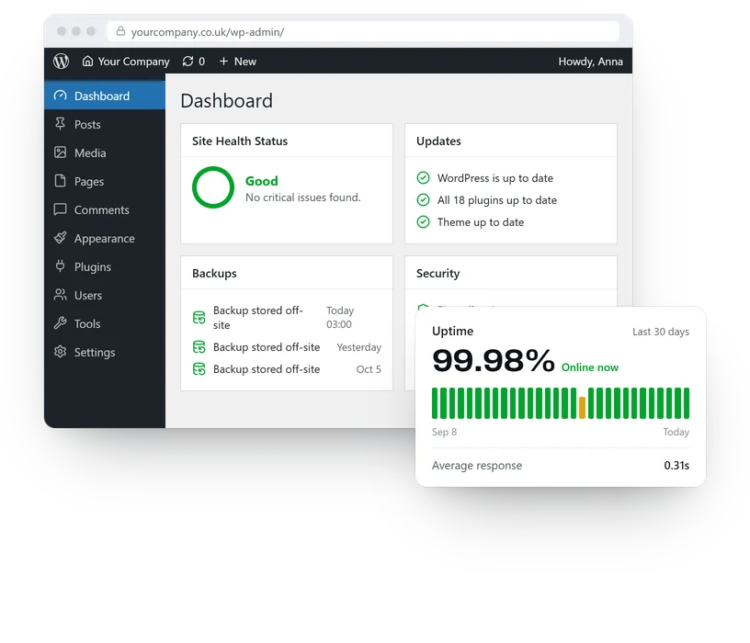Click the 99.98% uptime figure

point(494,360)
